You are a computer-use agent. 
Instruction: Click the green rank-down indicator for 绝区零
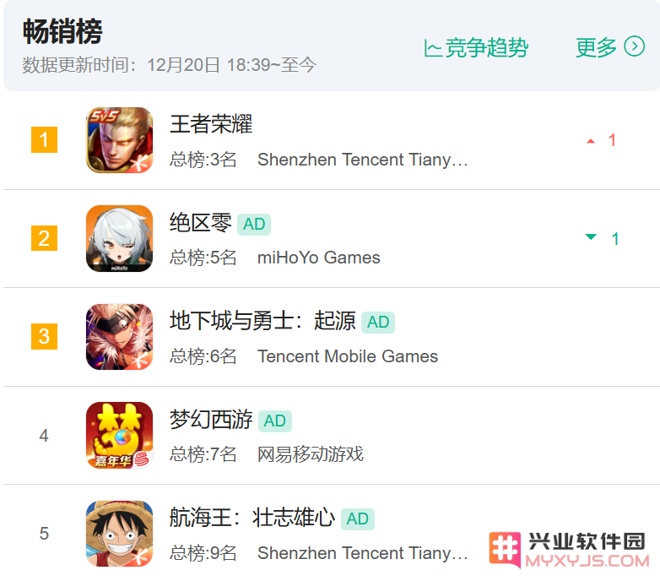pyautogui.click(x=603, y=238)
